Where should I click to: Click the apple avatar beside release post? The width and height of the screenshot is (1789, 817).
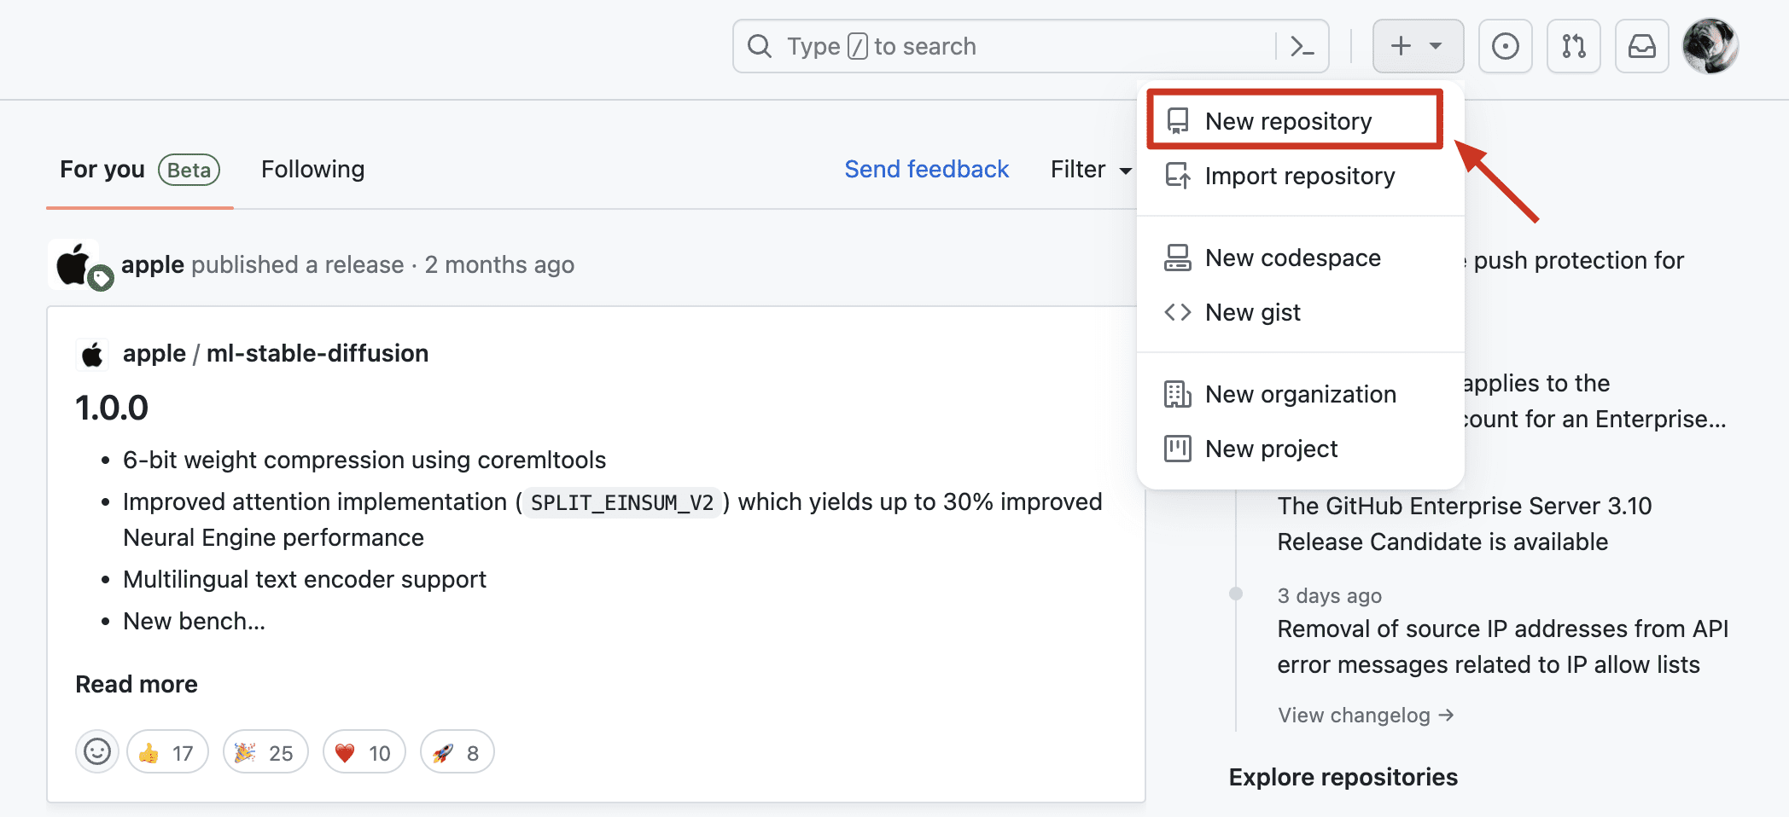click(x=75, y=265)
